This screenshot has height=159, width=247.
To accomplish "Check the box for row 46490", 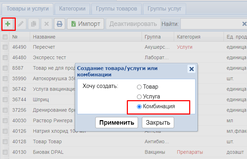I will [x=5, y=47].
